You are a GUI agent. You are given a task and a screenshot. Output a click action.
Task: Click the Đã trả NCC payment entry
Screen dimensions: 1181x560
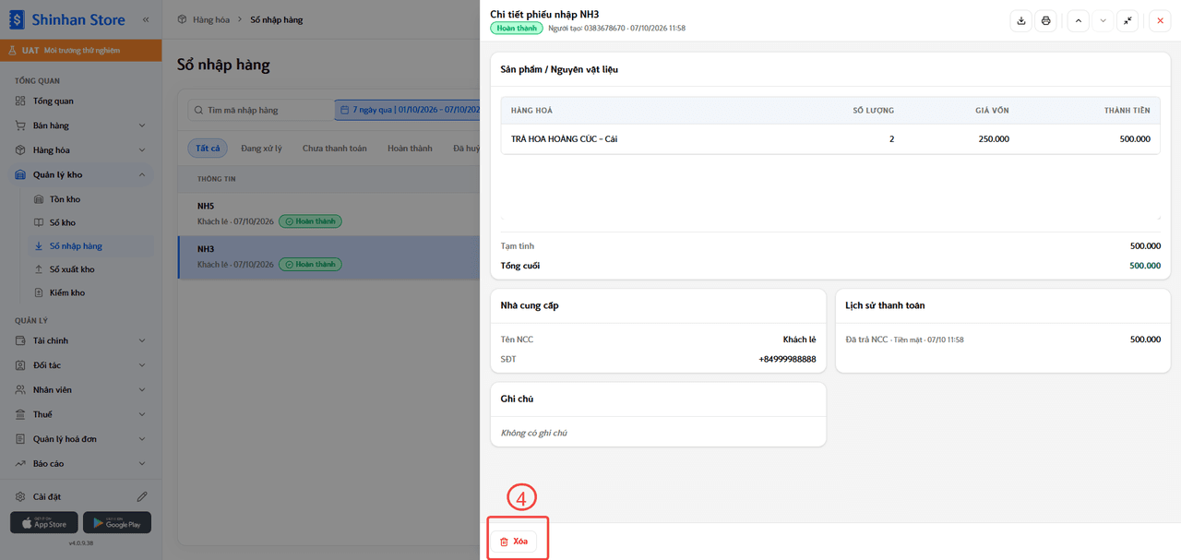coord(1003,340)
